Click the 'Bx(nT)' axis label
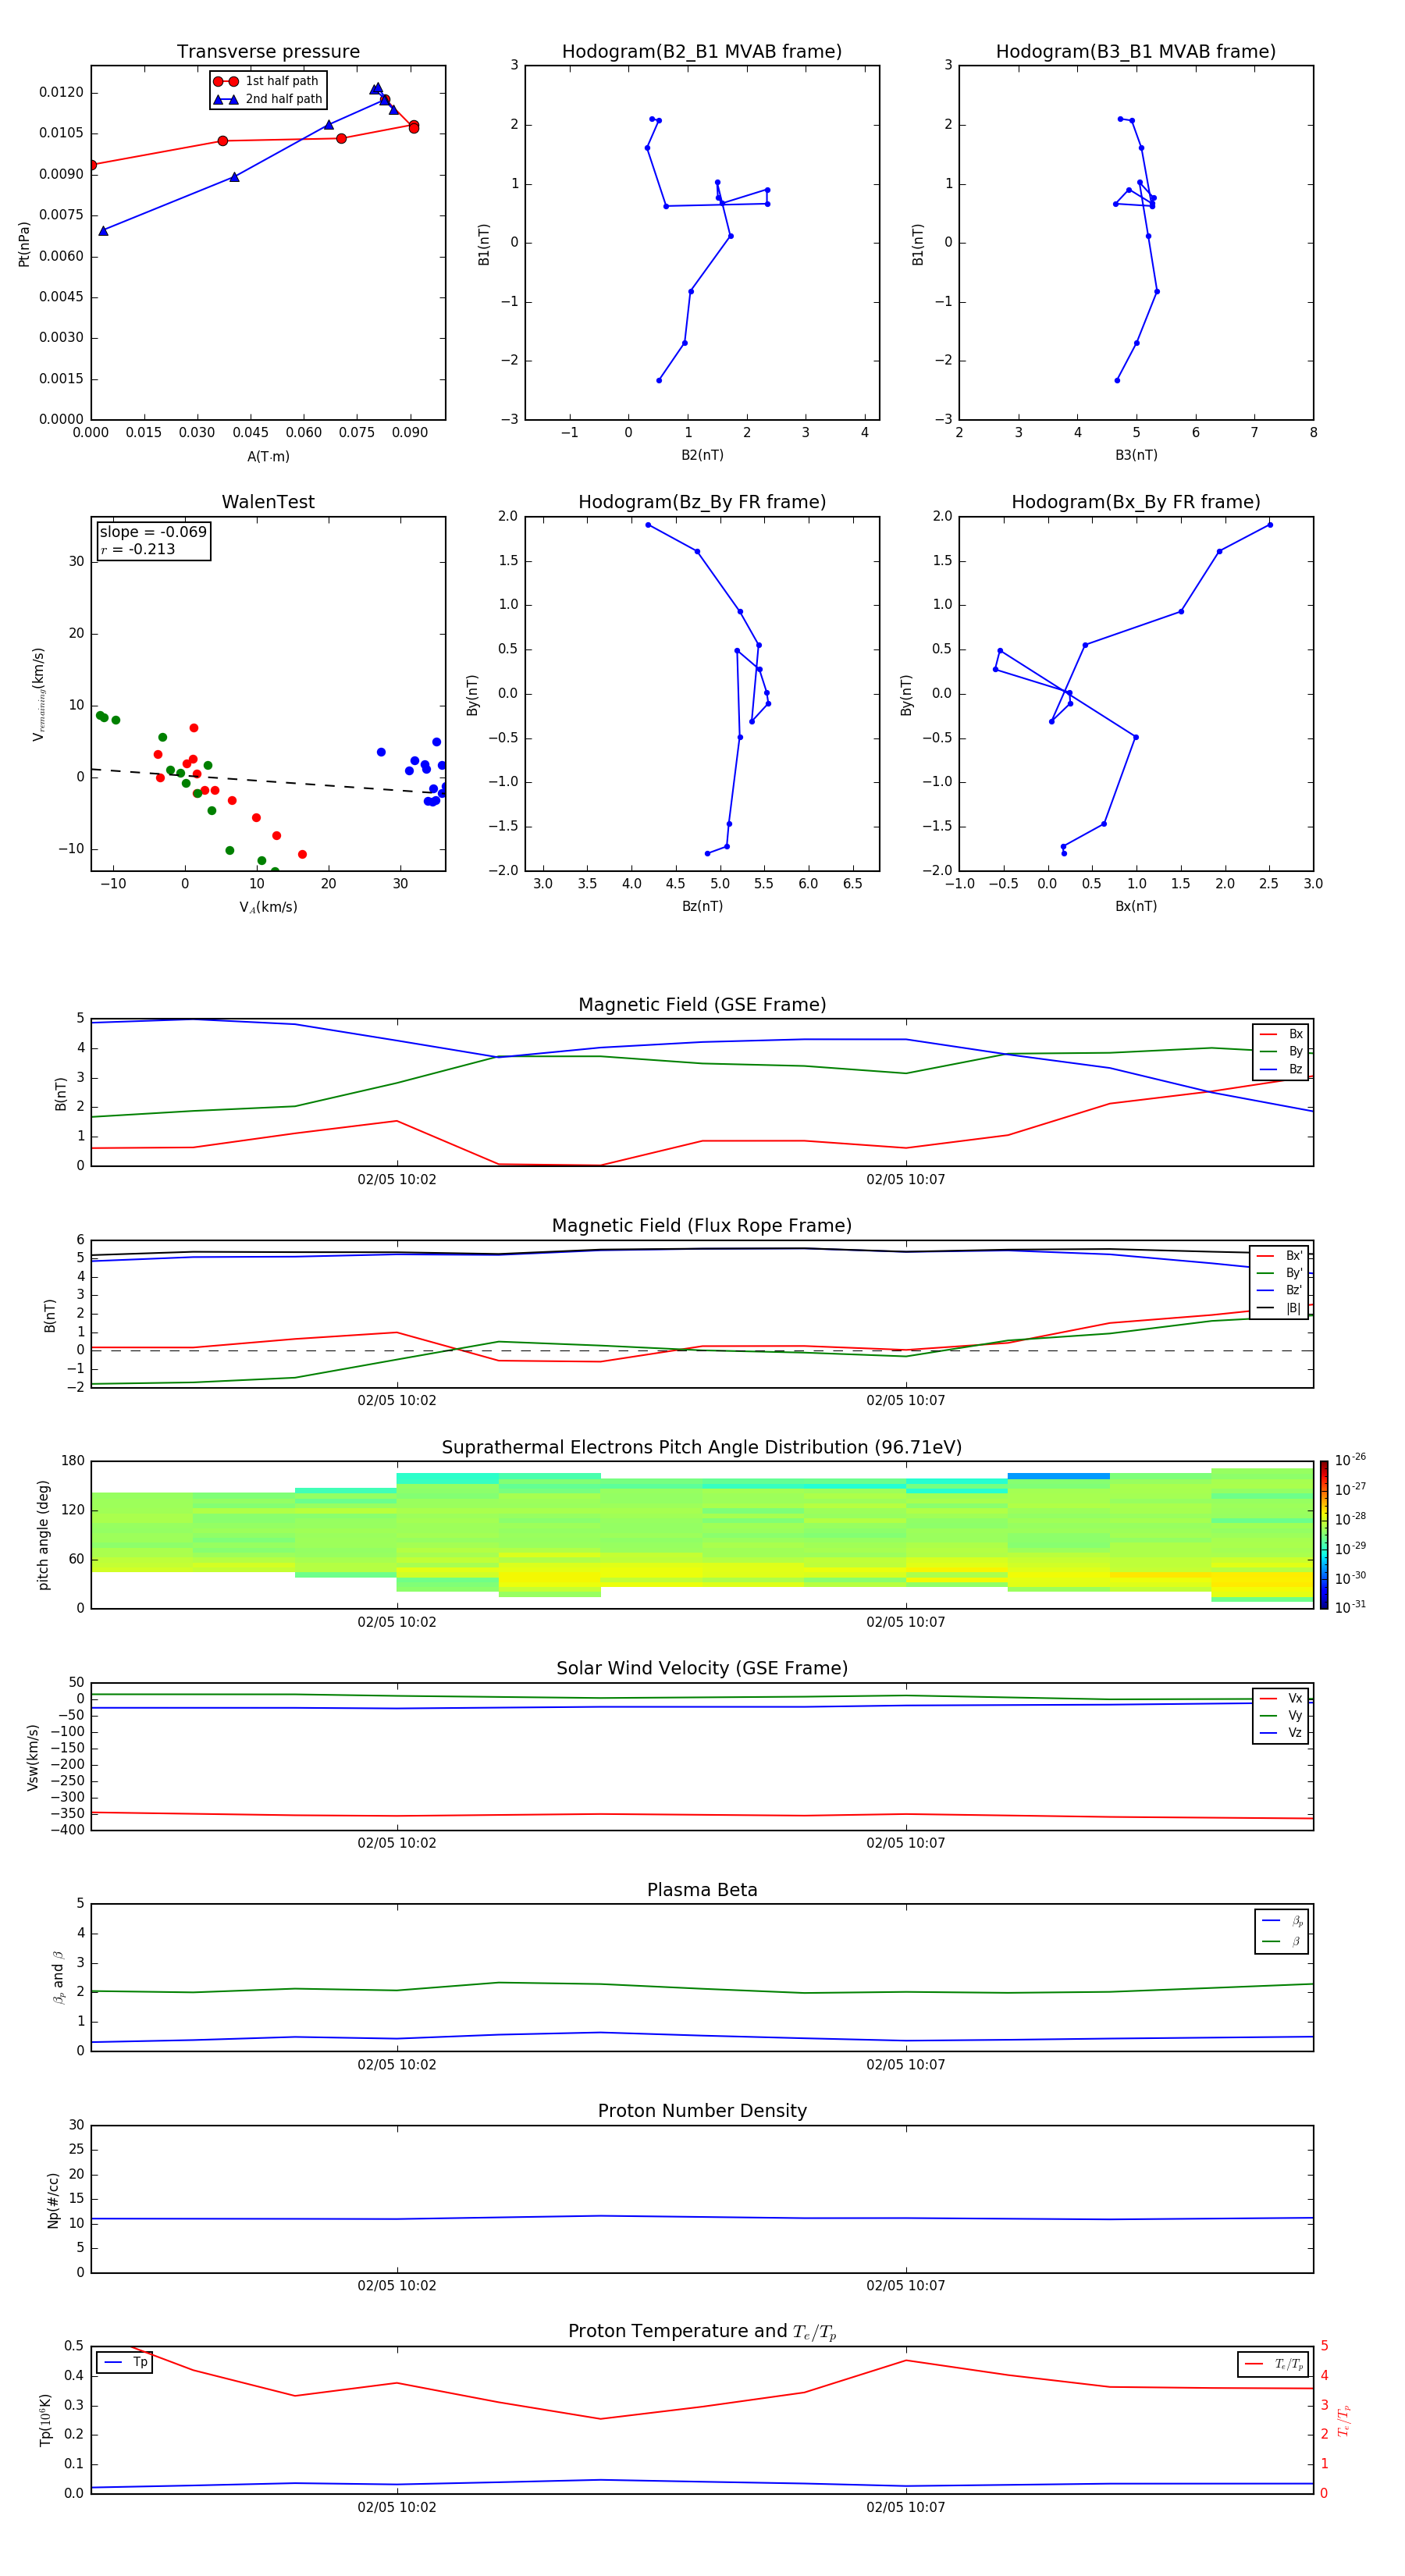The height and width of the screenshot is (2576, 1405). pos(1136,906)
